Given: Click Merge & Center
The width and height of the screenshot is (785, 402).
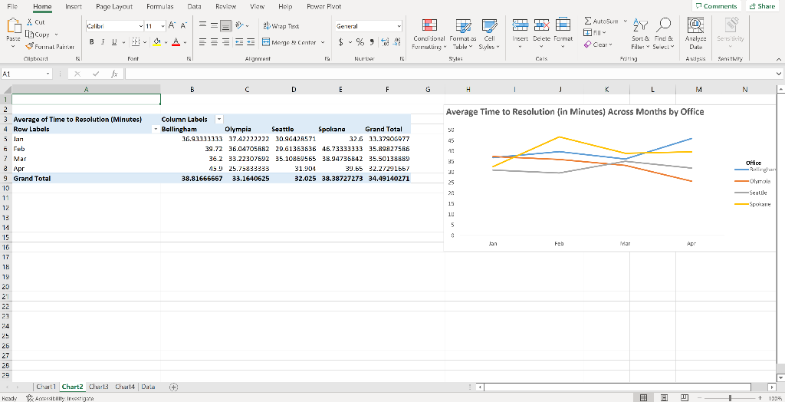Looking at the screenshot, I should tap(290, 43).
